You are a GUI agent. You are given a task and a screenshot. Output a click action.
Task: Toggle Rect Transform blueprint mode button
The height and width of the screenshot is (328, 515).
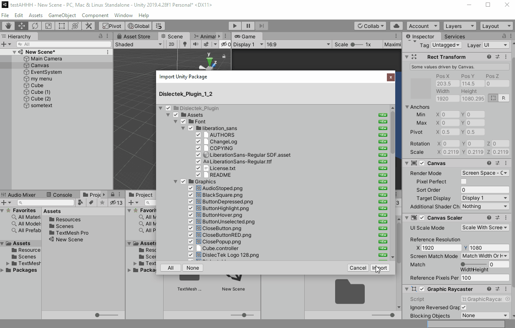pos(493,98)
